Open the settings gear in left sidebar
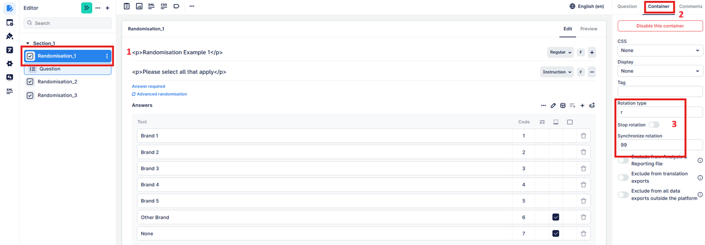The height and width of the screenshot is (245, 705). [x=10, y=64]
